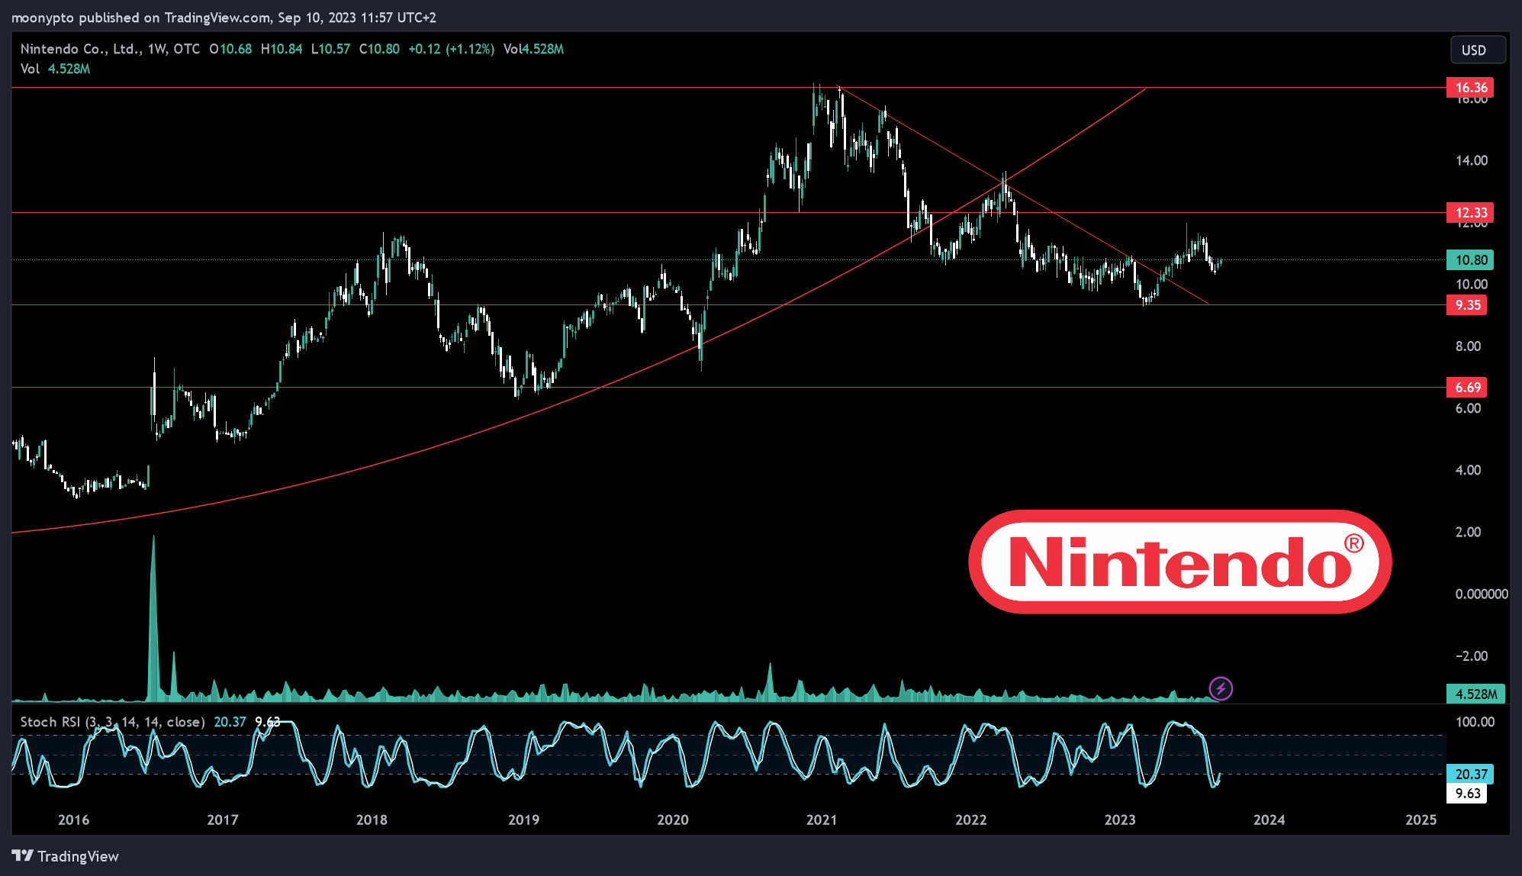
Task: Click the -2.00 price axis label
Action: (1472, 656)
